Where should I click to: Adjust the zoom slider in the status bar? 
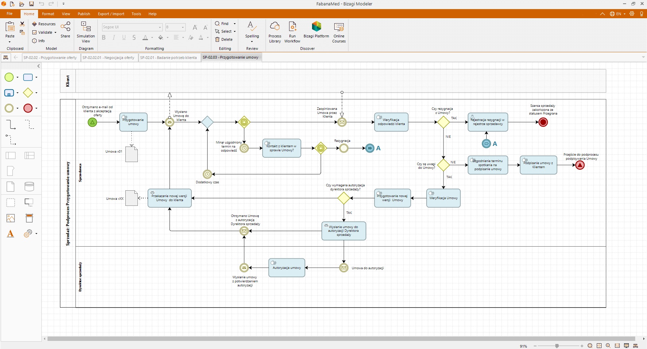click(x=557, y=346)
